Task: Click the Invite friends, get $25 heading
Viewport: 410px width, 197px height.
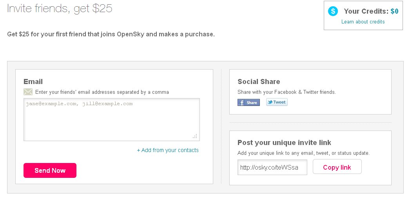Action: [60, 8]
